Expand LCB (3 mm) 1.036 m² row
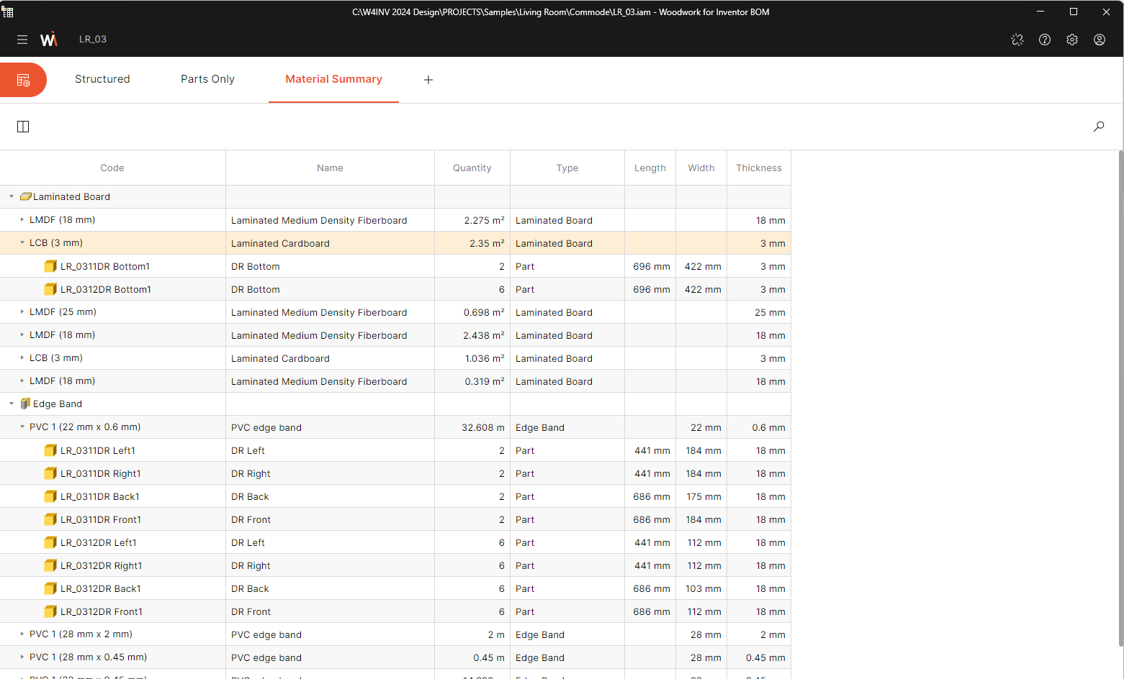This screenshot has width=1124, height=679. click(x=22, y=357)
